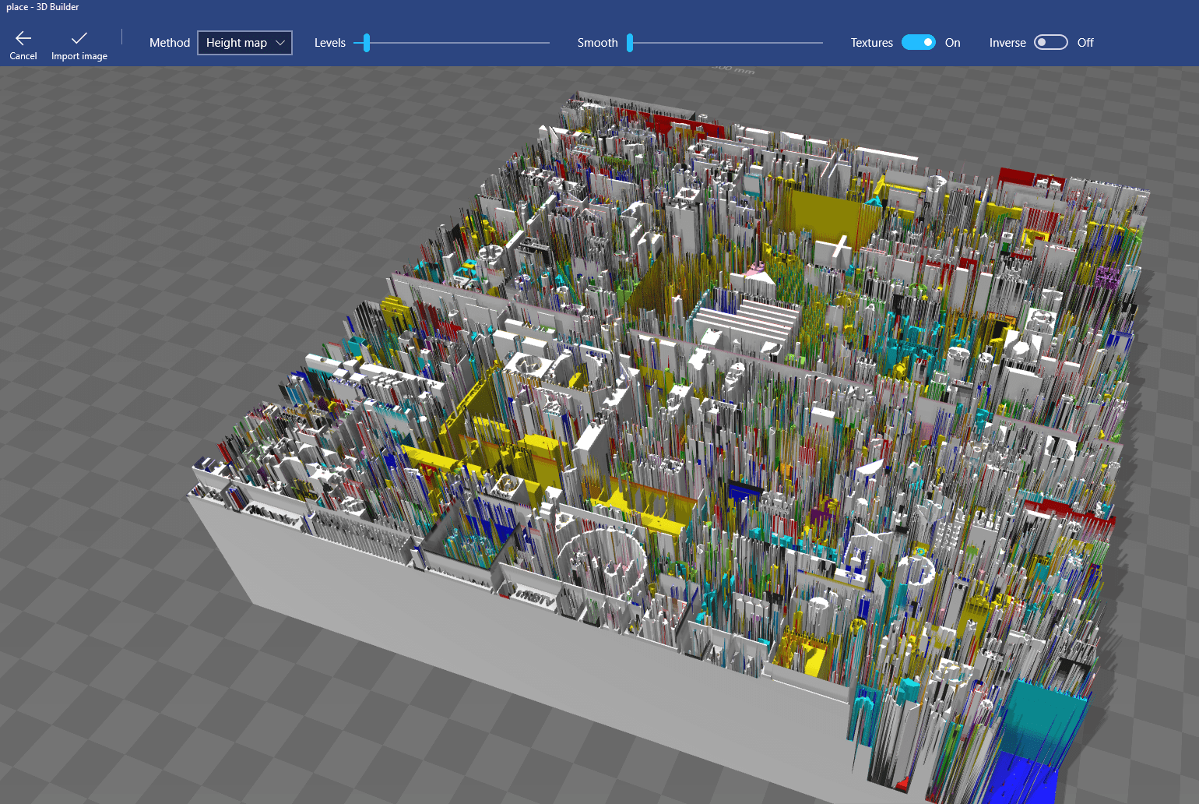Viewport: 1199px width, 804px height.
Task: Click the Levels slider handle
Action: click(367, 43)
